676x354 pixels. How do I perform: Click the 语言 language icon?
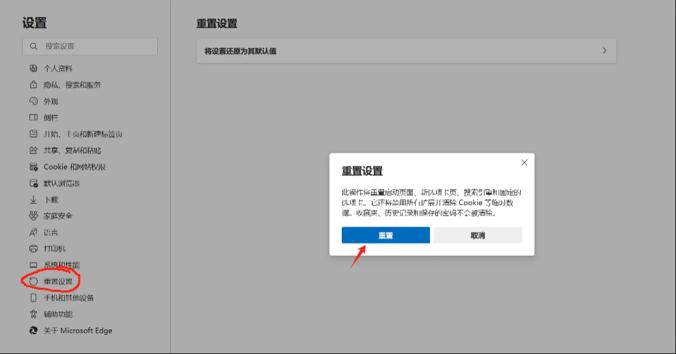pyautogui.click(x=33, y=232)
